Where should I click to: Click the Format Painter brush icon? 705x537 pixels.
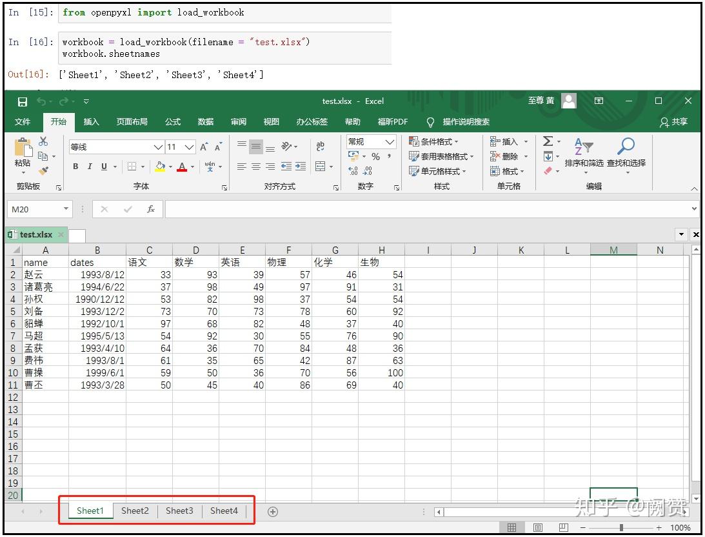pos(43,170)
